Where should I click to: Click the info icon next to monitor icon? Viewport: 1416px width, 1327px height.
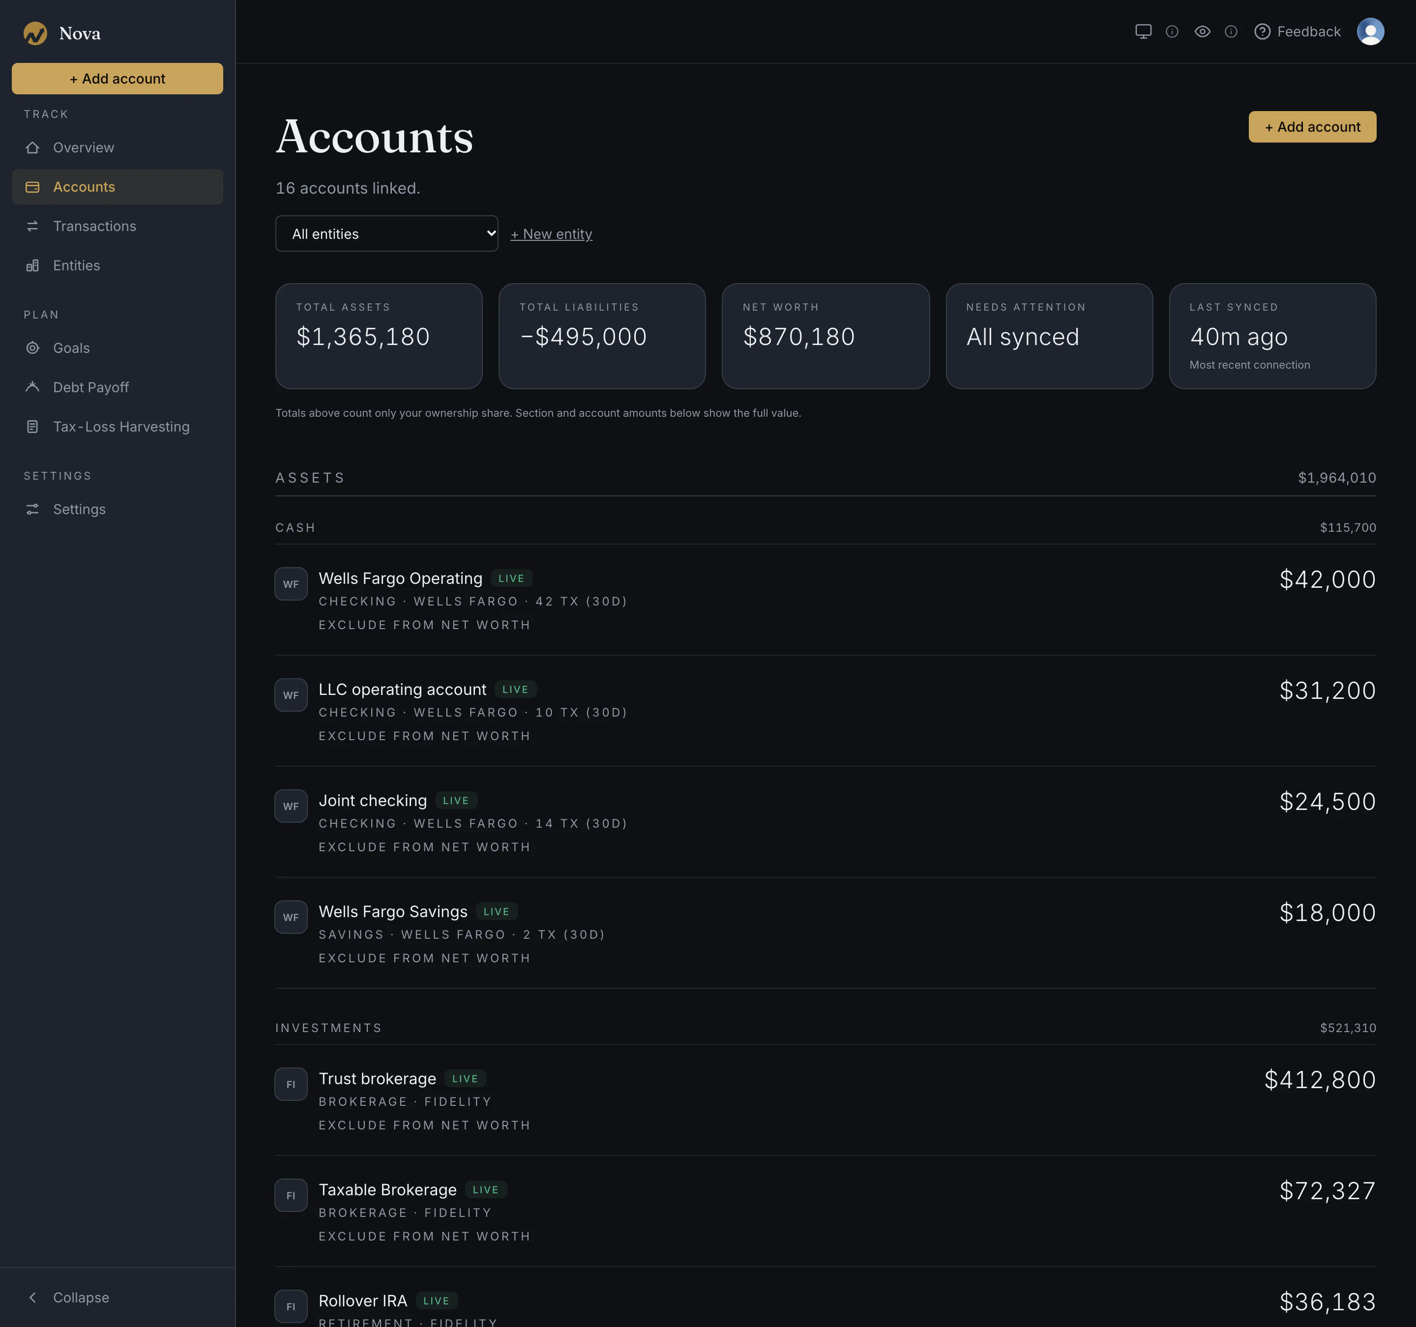pos(1172,31)
